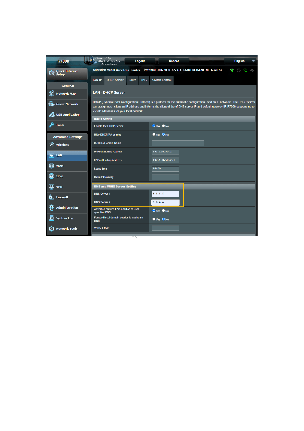
Task: Click the Administration gear icon
Action: coord(51,208)
